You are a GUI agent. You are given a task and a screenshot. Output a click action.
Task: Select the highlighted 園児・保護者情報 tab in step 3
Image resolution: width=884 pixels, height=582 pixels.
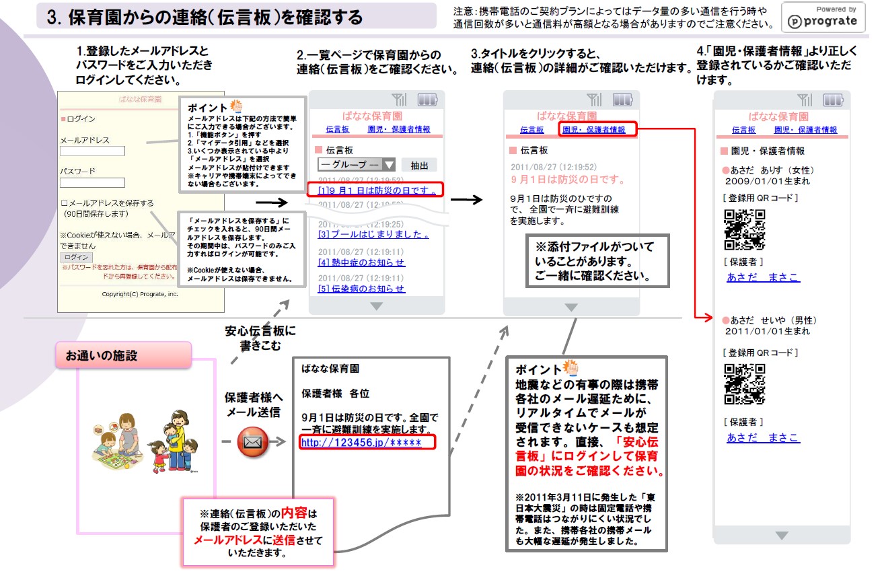593,130
